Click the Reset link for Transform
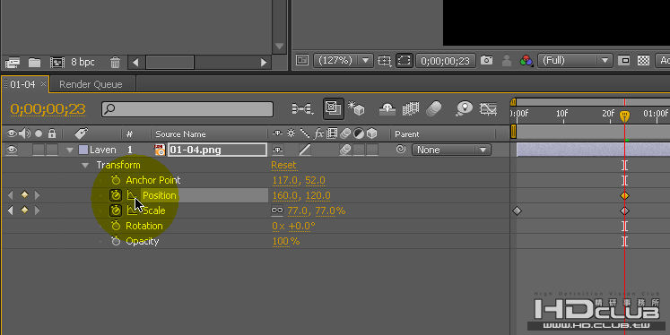Screen dimensions: 670x335 (x=283, y=165)
